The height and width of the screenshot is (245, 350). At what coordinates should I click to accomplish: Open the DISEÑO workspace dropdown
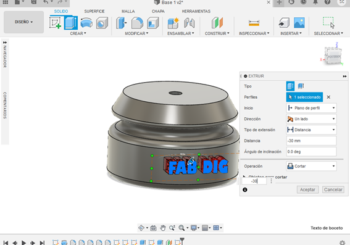click(x=23, y=22)
